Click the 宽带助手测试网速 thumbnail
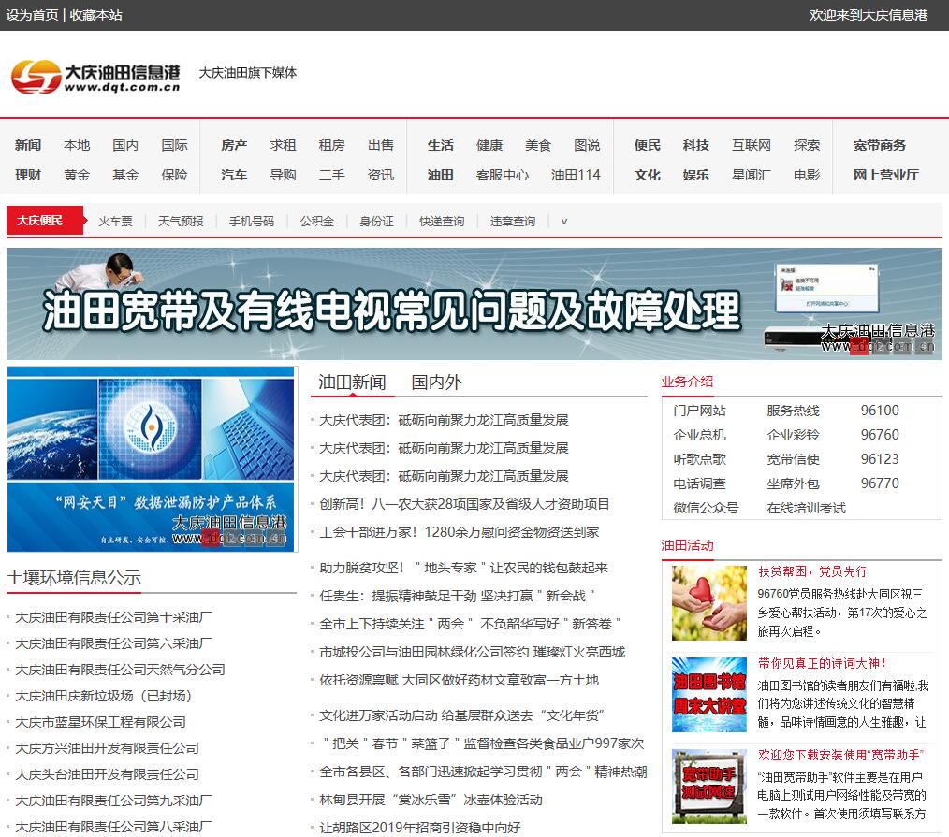 [709, 786]
